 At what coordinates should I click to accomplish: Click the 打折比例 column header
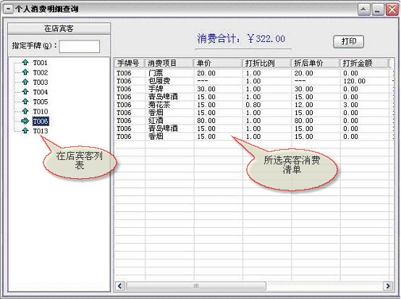pyautogui.click(x=267, y=63)
